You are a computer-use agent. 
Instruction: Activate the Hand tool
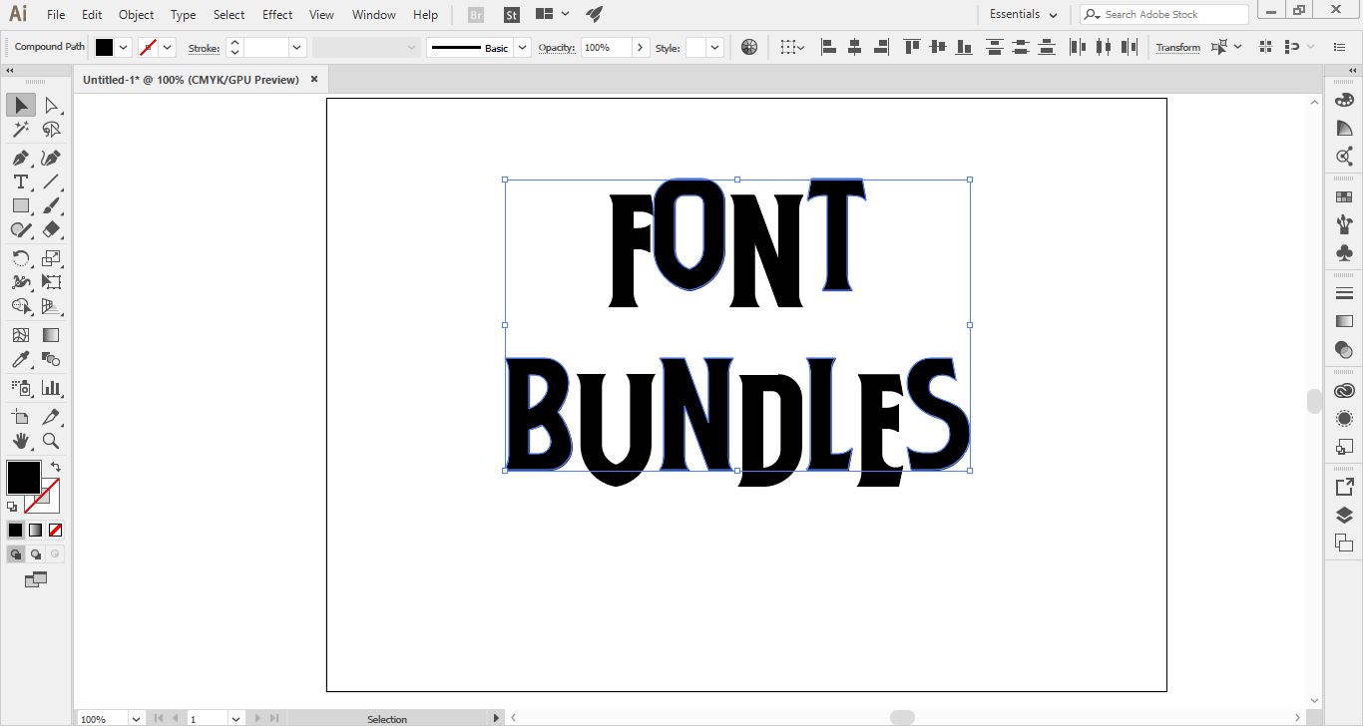point(21,441)
